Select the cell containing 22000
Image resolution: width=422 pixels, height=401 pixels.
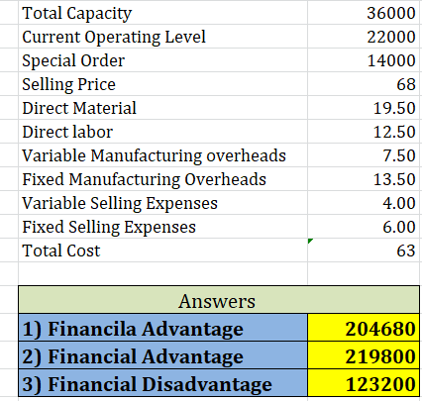click(364, 37)
